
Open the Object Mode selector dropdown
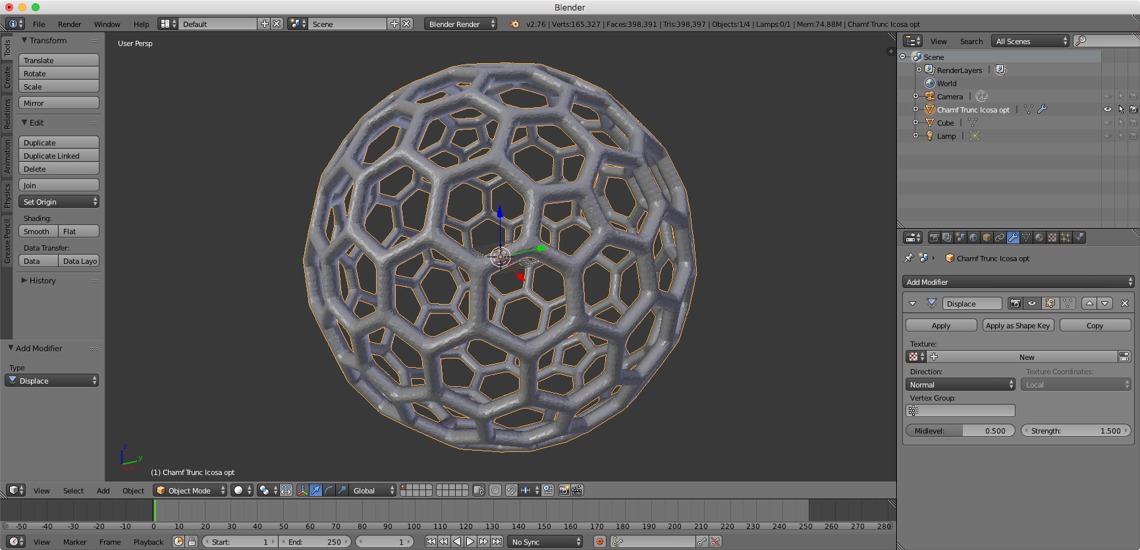(190, 490)
